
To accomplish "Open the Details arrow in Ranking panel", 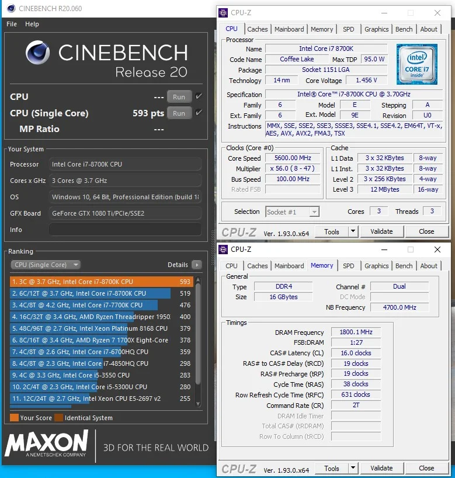I will tap(197, 265).
